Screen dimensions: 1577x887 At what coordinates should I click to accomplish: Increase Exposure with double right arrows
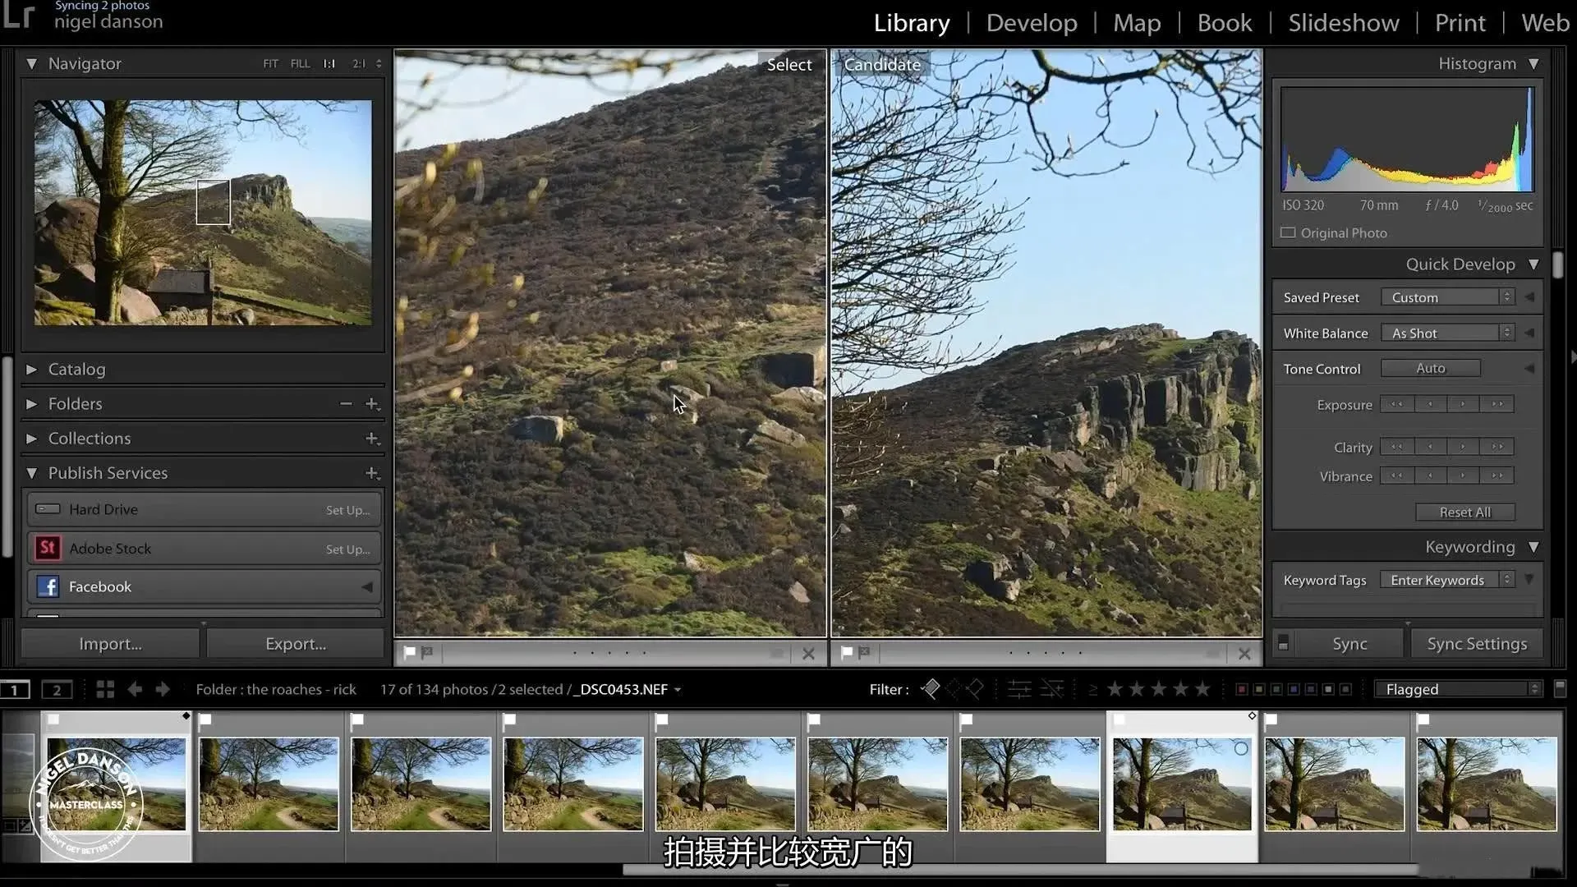point(1497,404)
